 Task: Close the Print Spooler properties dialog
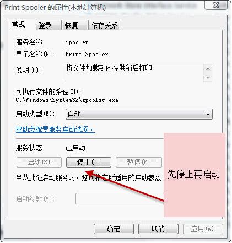(x=216, y=5)
